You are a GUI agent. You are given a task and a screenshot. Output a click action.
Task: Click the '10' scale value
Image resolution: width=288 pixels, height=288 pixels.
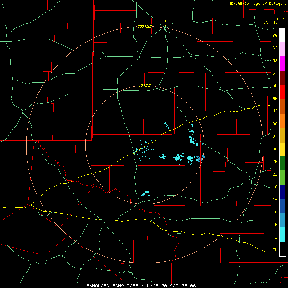pyautogui.click(x=275, y=212)
